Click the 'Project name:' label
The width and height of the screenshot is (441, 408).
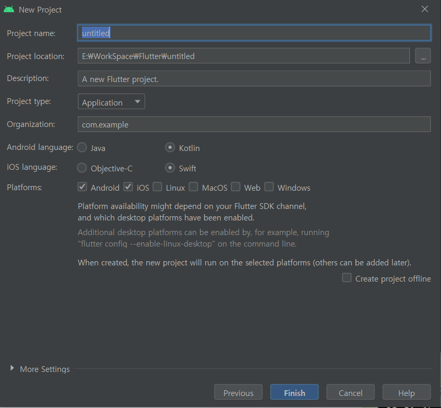[31, 33]
